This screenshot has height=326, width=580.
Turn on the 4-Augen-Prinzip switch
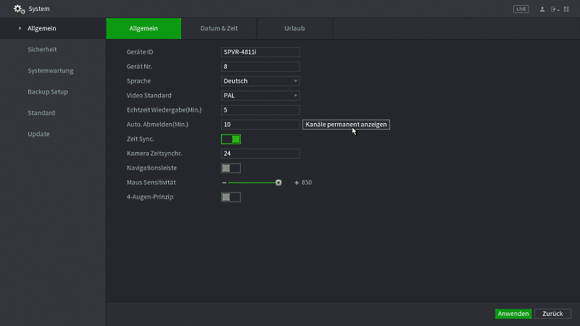(231, 197)
